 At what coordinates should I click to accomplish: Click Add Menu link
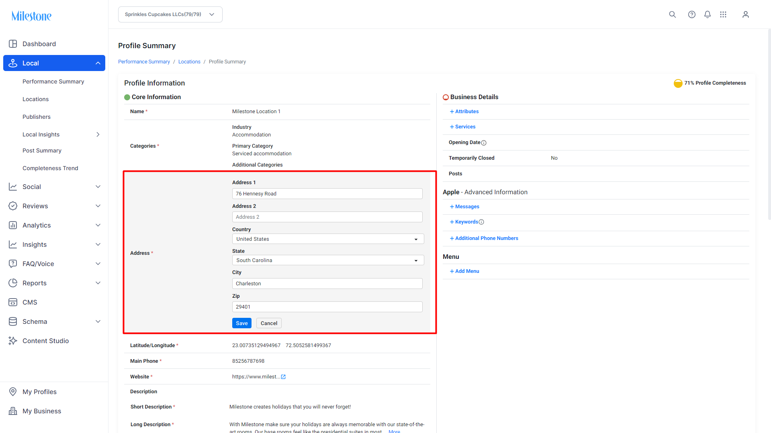point(464,271)
